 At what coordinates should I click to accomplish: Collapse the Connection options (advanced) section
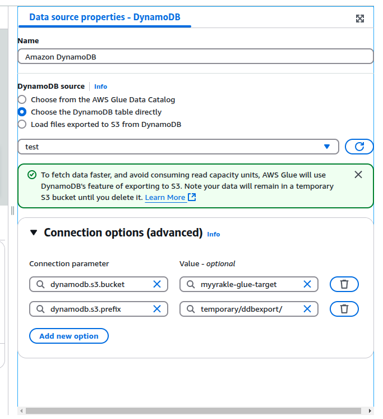(x=33, y=233)
